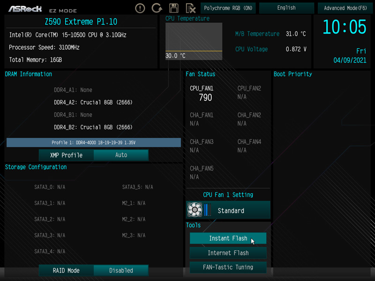Screen dimensions: 375x281
Task: Open the Instant Flash tool
Action: 228,238
